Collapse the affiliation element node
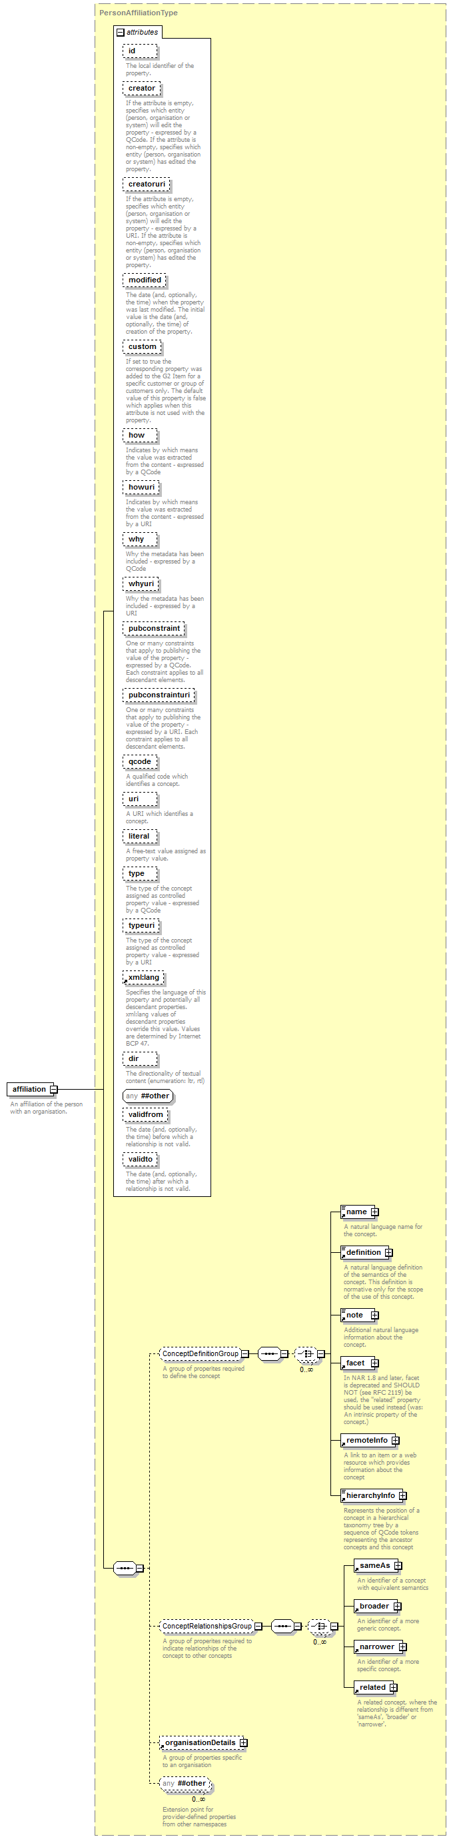 [53, 1090]
